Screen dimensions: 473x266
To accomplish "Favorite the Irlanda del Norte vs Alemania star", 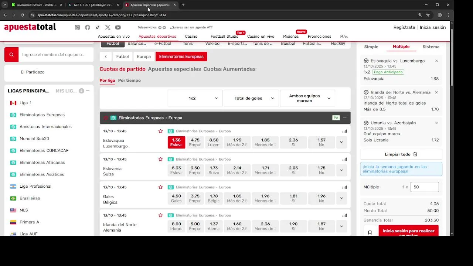I will tap(160, 215).
